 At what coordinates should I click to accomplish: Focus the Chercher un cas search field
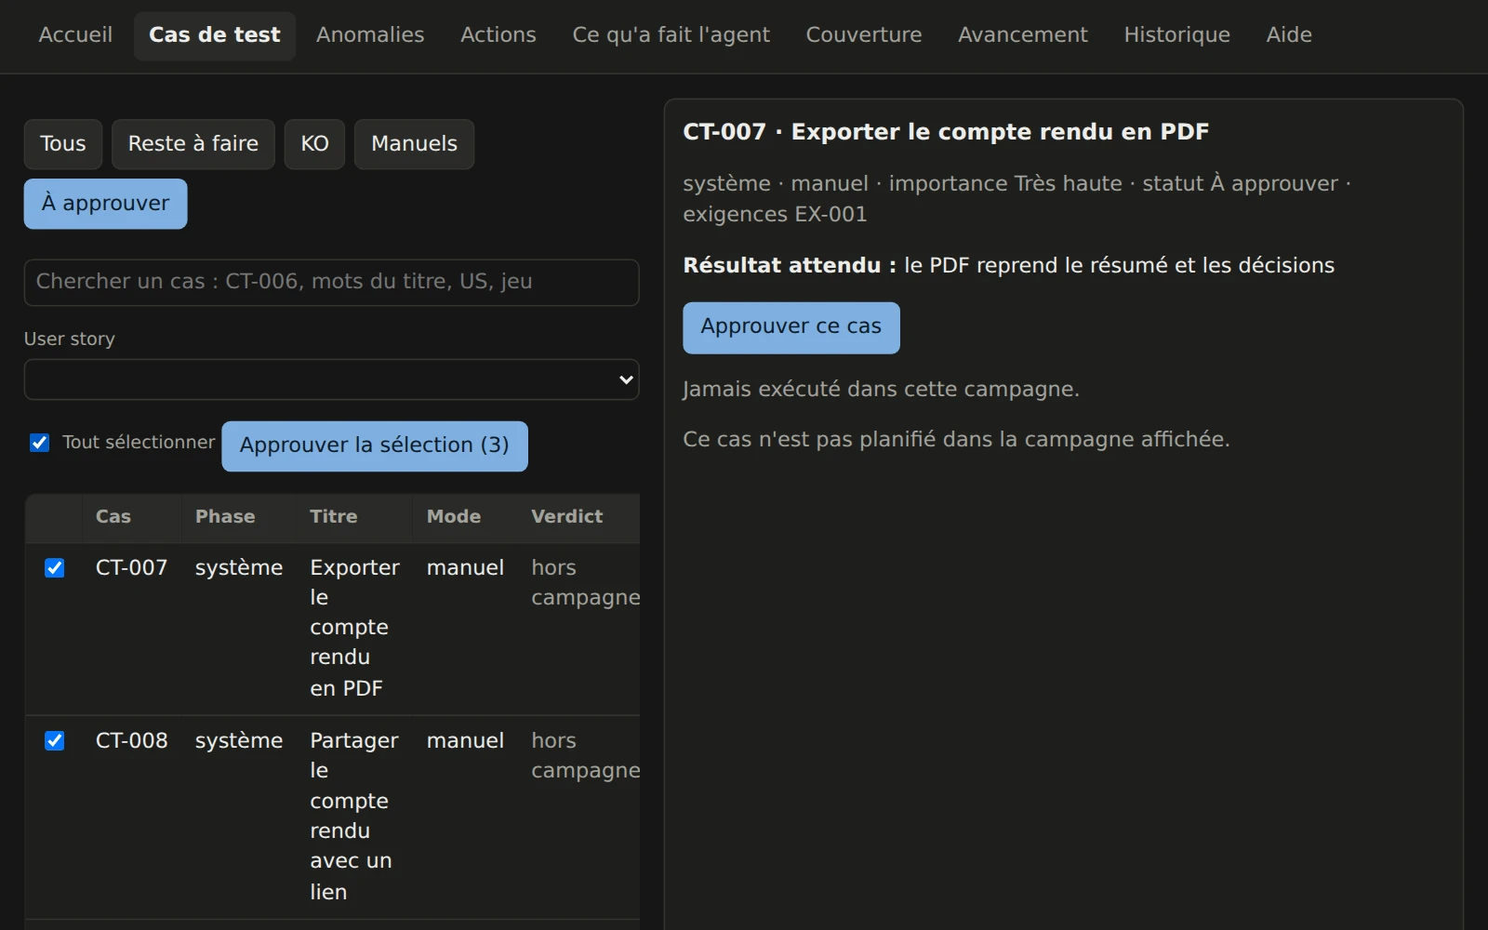[331, 282]
